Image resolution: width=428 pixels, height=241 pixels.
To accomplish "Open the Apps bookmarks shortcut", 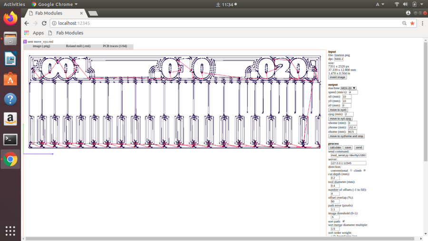I will click(x=34, y=33).
